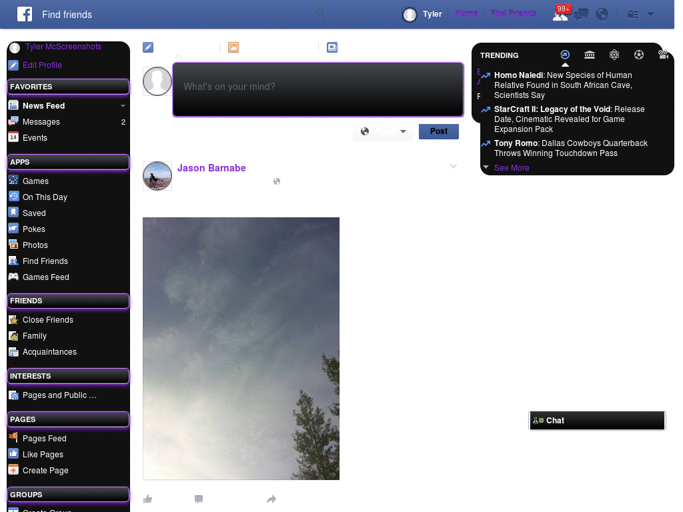683x512 pixels.
Task: Switch trending to science atom icon
Action: click(614, 55)
